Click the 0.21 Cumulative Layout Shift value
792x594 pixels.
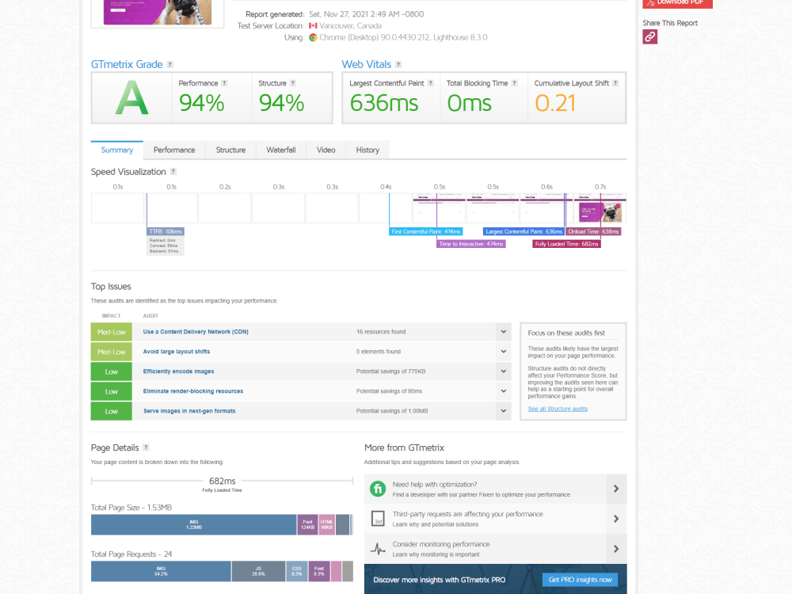coord(555,103)
